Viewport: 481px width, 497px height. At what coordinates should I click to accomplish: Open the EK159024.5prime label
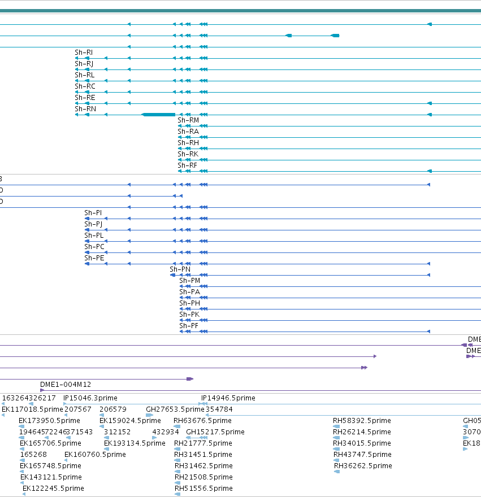[130, 421]
